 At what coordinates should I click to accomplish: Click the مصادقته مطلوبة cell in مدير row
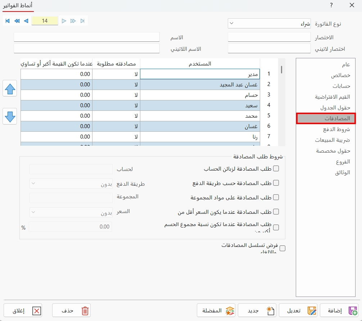click(x=116, y=74)
